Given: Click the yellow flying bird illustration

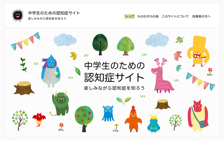Looking at the screenshot, I should 74,56.
